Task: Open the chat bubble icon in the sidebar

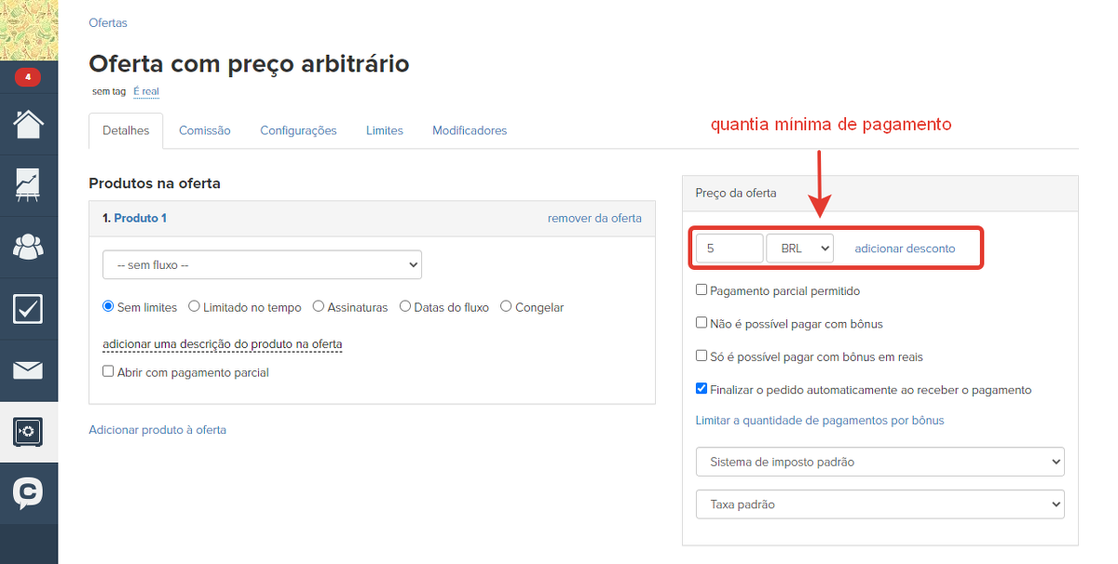Action: pyautogui.click(x=28, y=493)
